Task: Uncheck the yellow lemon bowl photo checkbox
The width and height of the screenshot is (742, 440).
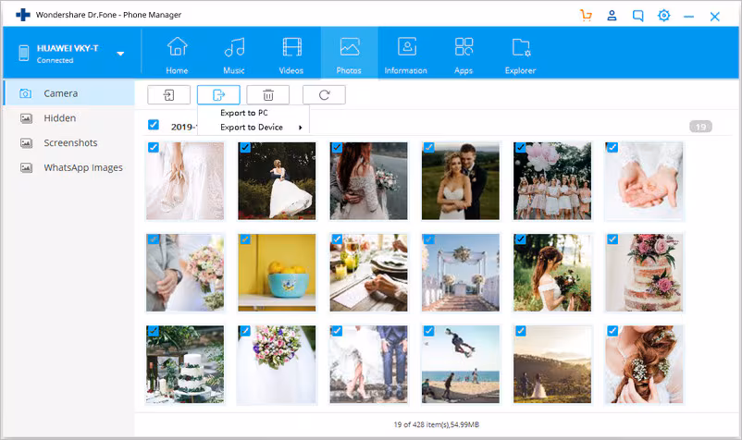Action: pos(245,239)
